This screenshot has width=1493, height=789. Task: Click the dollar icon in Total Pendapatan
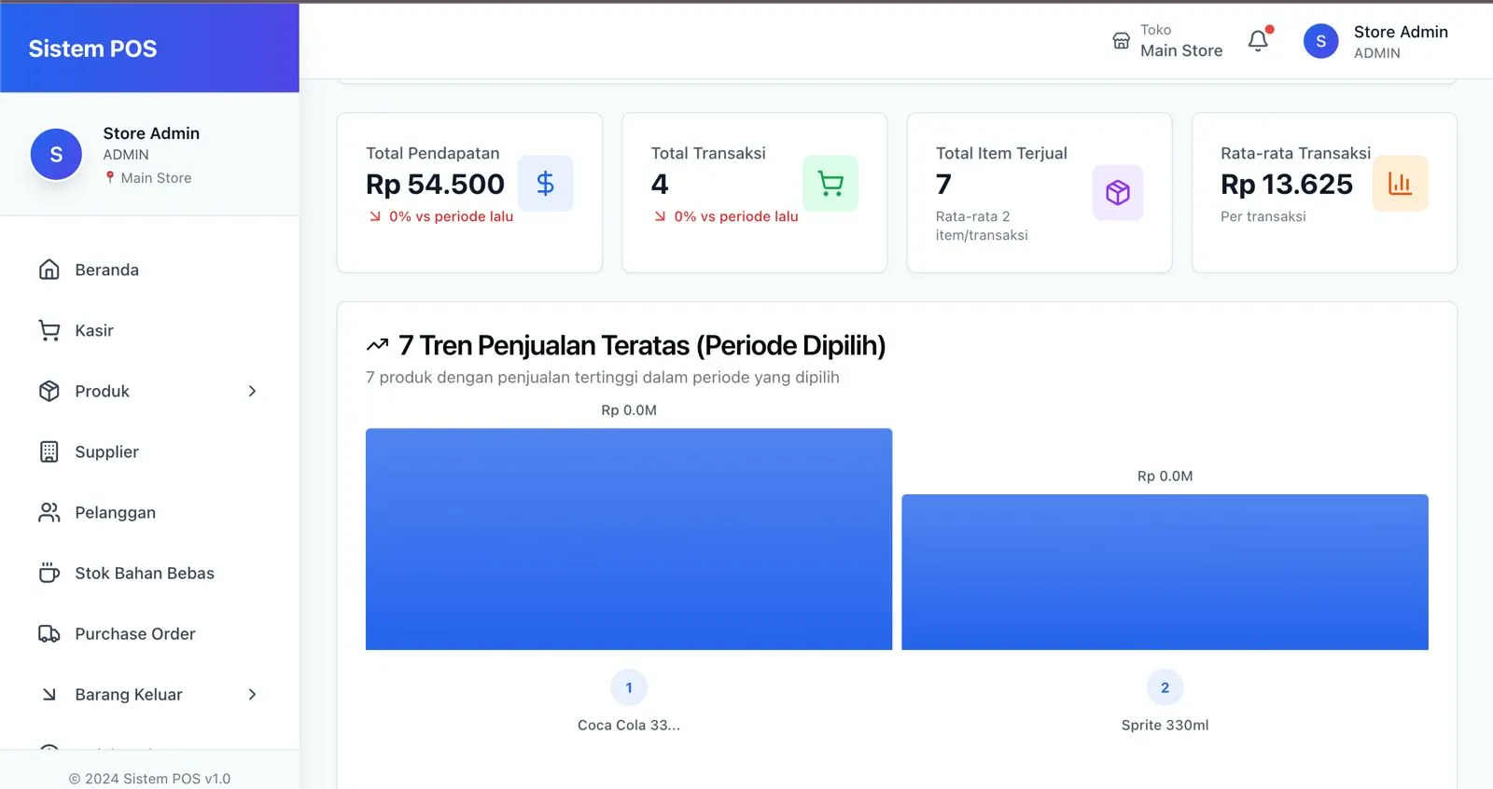tap(545, 184)
